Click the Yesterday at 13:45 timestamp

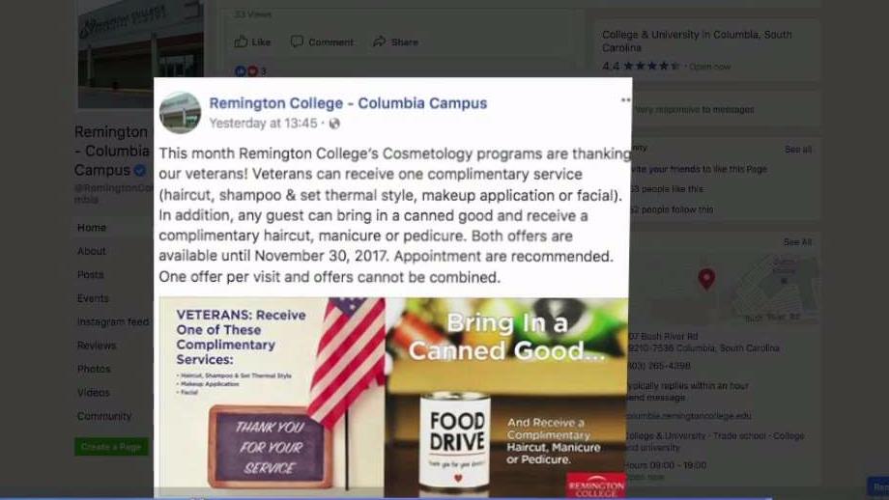click(263, 123)
